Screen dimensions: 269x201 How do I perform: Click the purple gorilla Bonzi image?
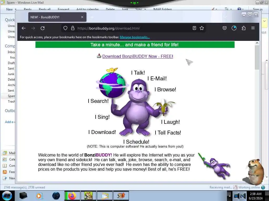tap(138, 107)
